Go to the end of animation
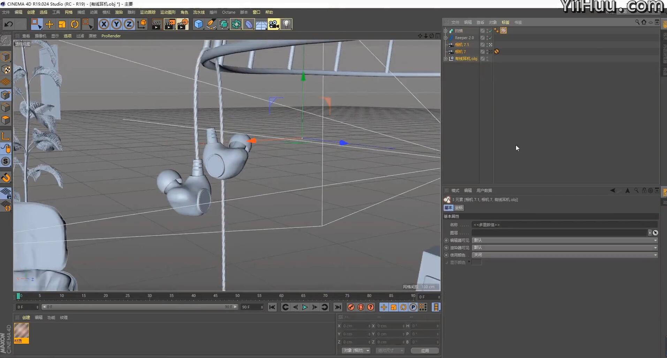667x358 pixels. (x=338, y=307)
